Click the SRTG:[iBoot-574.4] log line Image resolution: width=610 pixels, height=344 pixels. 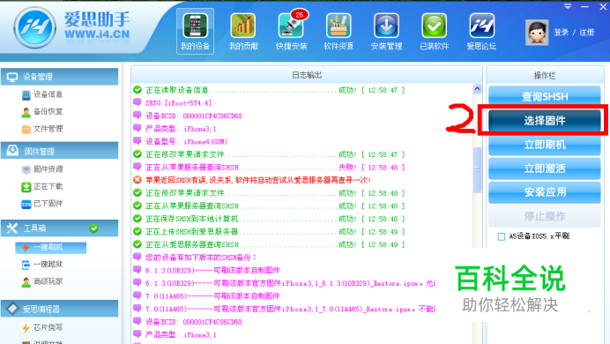[x=179, y=103]
